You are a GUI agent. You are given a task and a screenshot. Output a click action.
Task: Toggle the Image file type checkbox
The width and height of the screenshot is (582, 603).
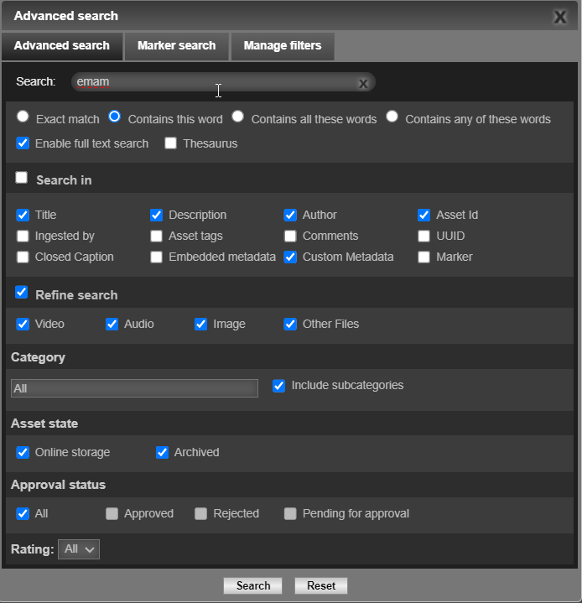[200, 325]
